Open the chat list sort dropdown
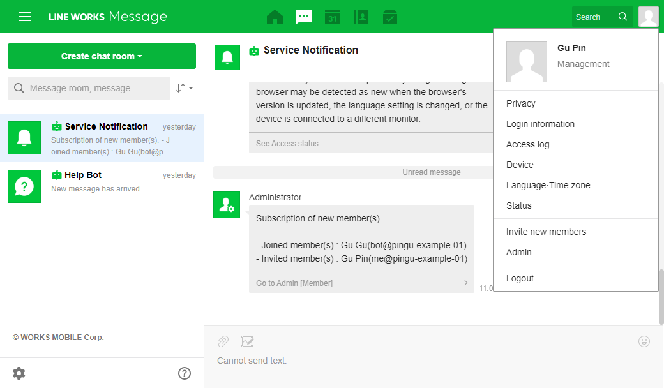The height and width of the screenshot is (388, 664). coord(185,88)
